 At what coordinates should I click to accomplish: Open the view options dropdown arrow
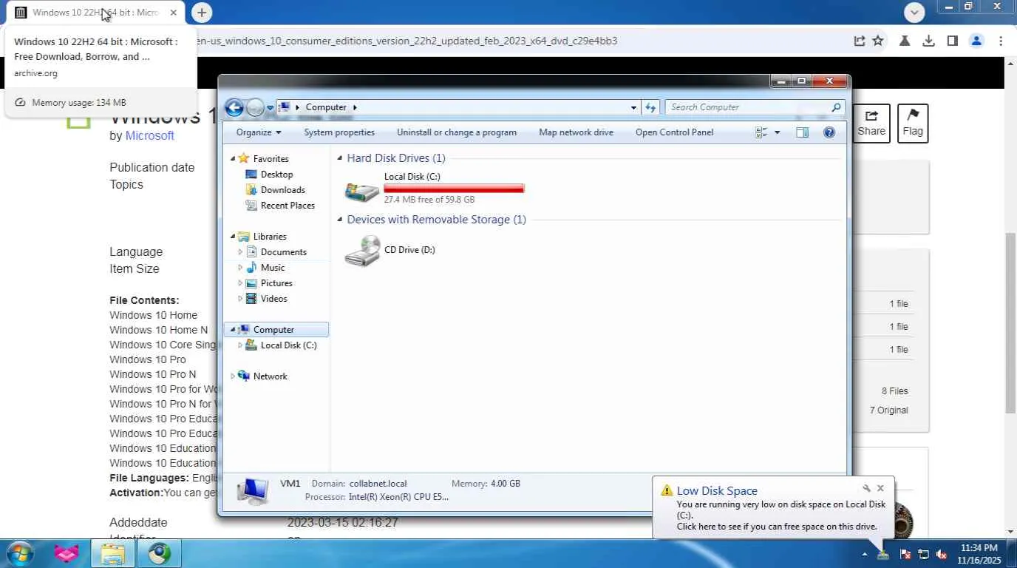[777, 132]
